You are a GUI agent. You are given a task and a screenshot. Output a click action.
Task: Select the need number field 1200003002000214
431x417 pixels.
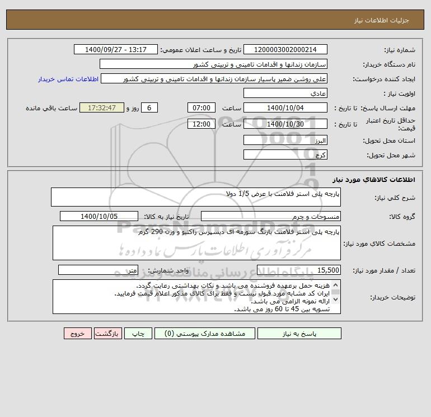(x=285, y=49)
